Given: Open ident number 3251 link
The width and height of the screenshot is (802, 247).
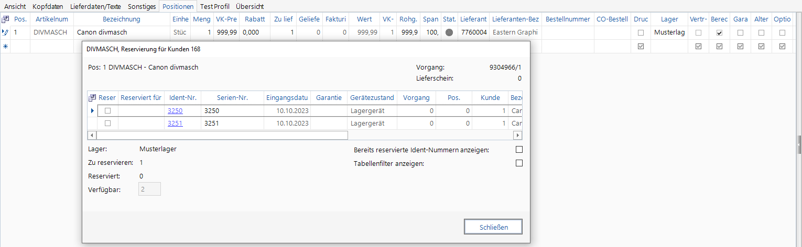Looking at the screenshot, I should click(x=175, y=124).
